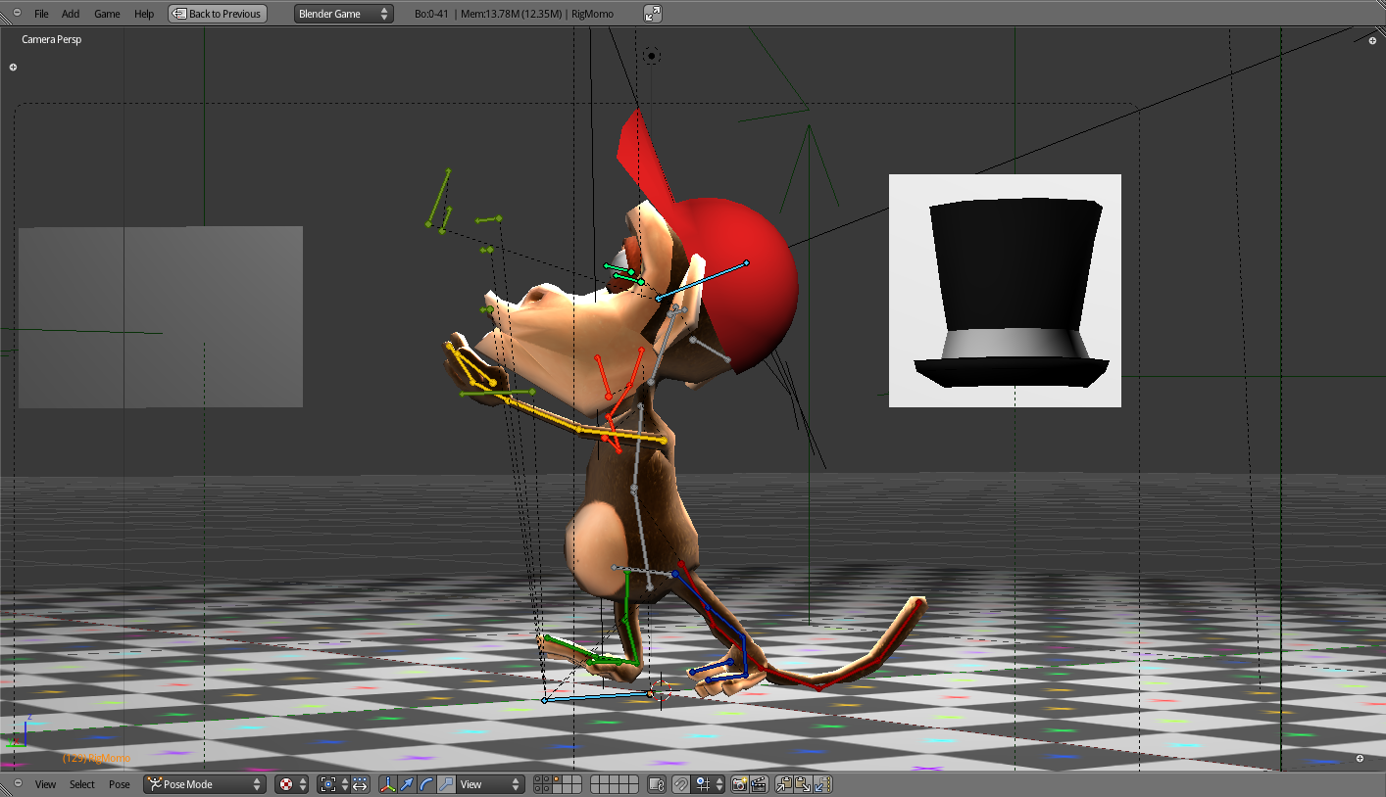Select the rotate manipulator arc icon
The width and height of the screenshot is (1386, 797).
point(426,784)
